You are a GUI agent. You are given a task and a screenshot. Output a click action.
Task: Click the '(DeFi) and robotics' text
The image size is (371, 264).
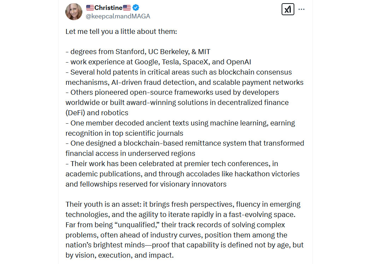coord(97,113)
